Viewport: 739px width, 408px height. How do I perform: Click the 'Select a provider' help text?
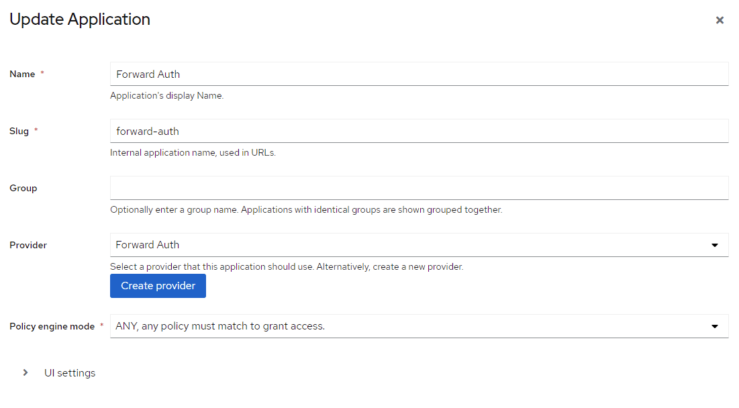[x=287, y=266]
